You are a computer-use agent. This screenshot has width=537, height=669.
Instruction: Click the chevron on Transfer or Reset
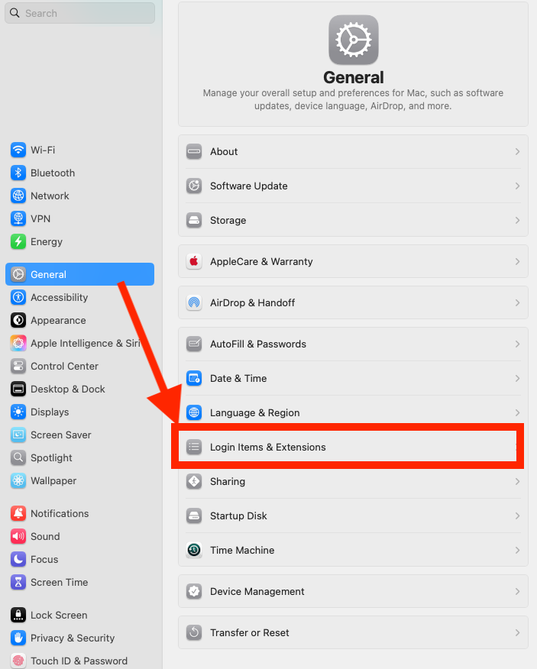point(517,632)
